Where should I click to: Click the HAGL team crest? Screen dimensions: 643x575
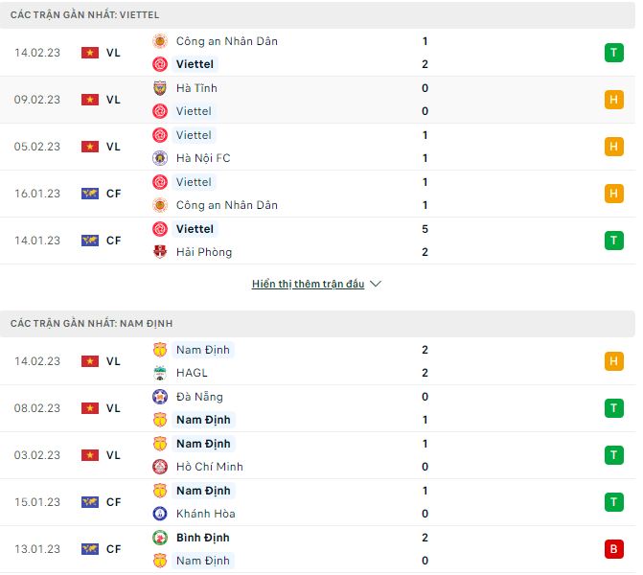160,373
